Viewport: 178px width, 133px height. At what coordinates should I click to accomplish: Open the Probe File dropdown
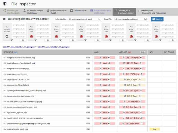coord(130,19)
